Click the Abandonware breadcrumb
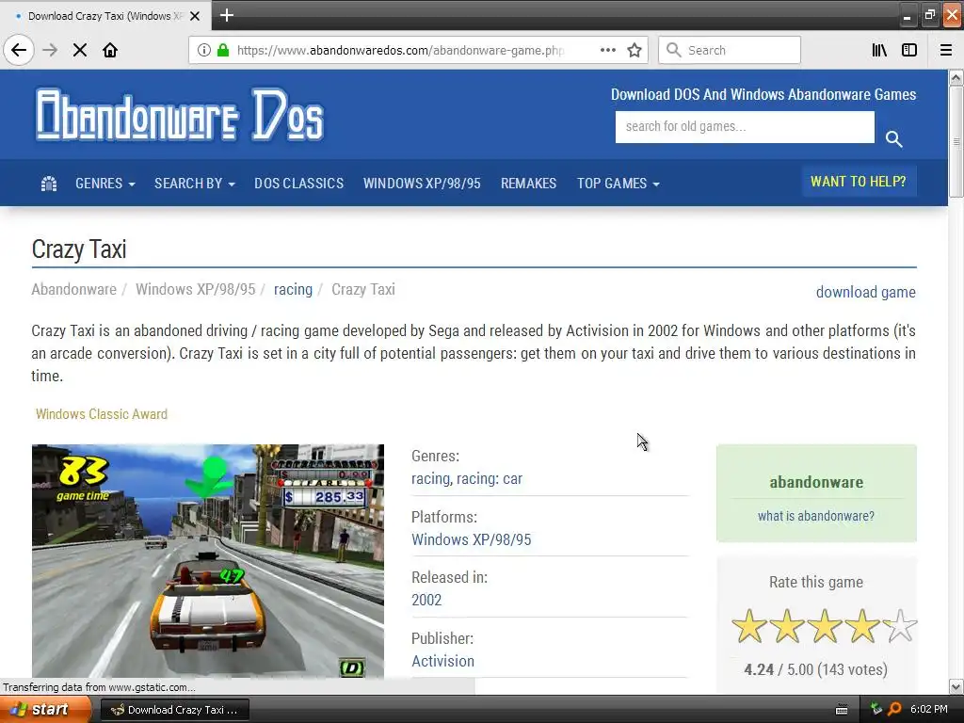Viewport: 964px width, 723px height. [x=73, y=289]
